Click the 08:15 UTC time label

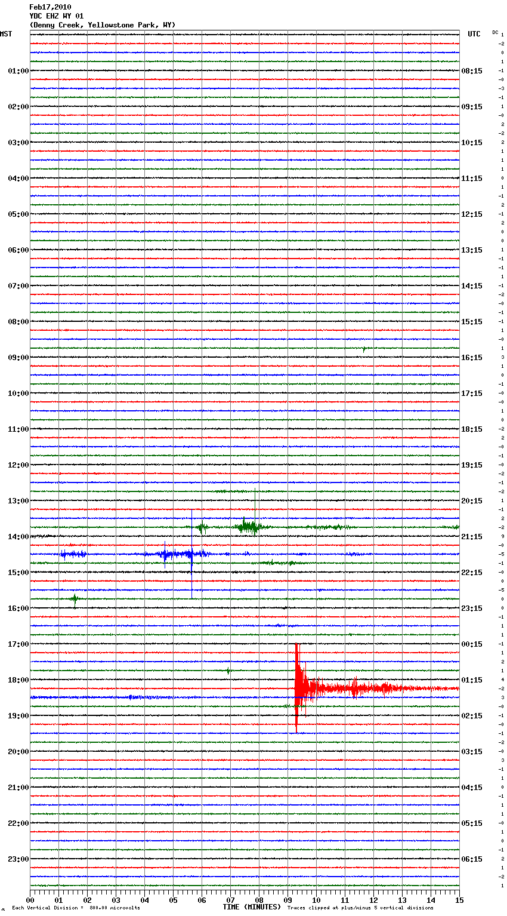[x=472, y=71]
